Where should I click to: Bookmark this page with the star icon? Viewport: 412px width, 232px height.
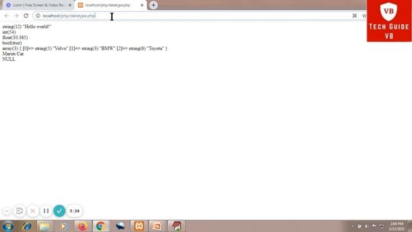click(364, 15)
